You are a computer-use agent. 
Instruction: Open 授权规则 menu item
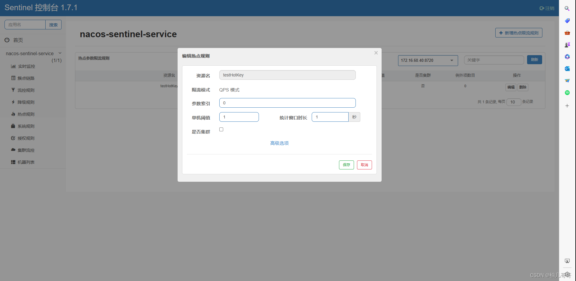click(x=26, y=138)
